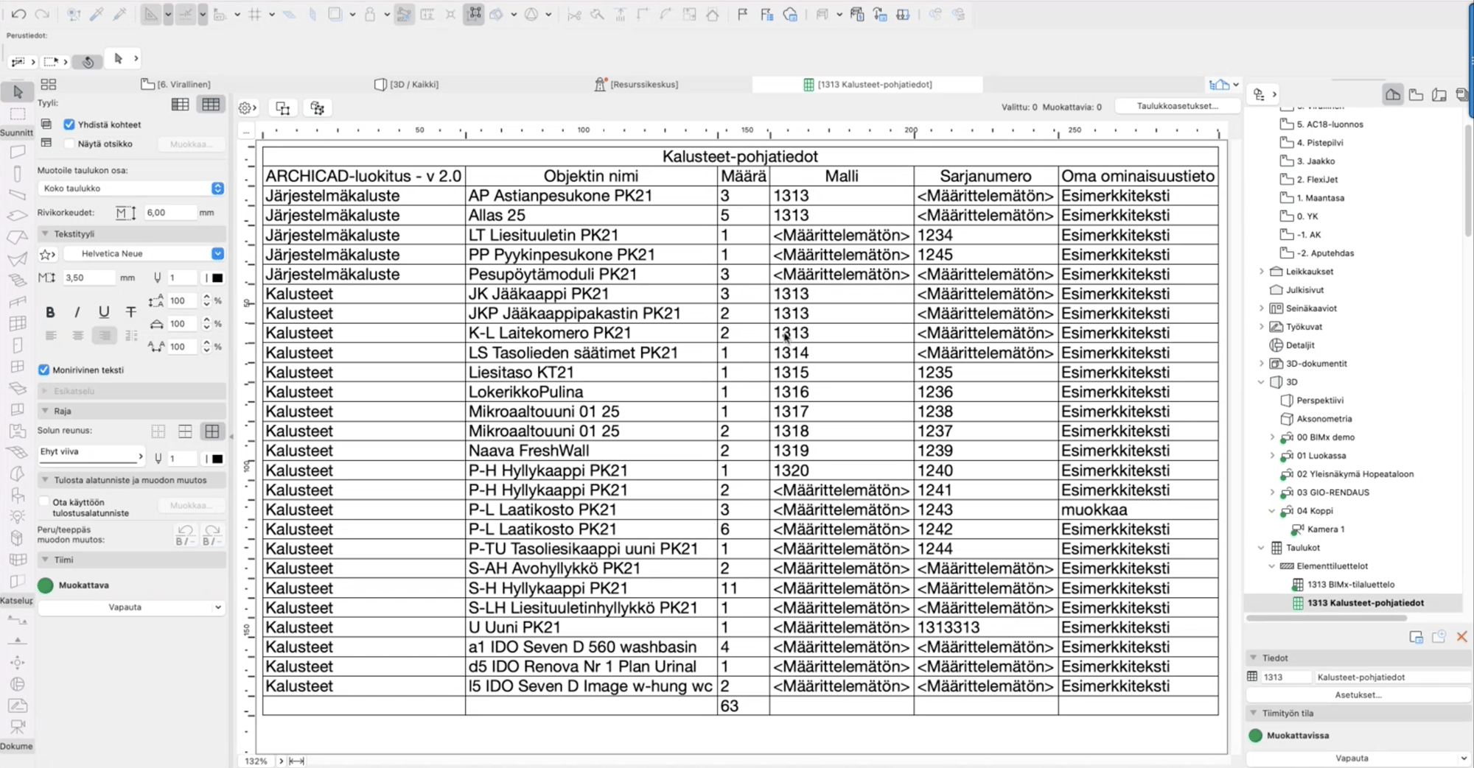Screen dimensions: 1474x768
Task: Open the tab overview grid icon
Action: [x=49, y=85]
